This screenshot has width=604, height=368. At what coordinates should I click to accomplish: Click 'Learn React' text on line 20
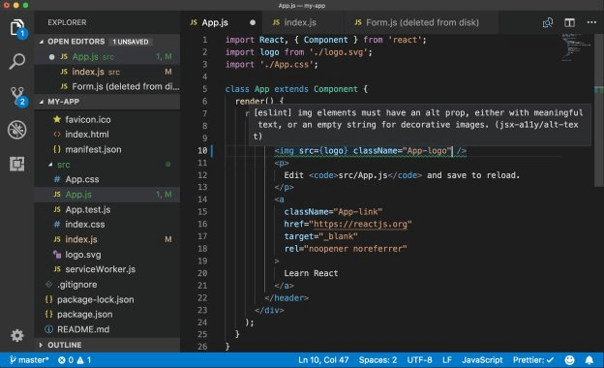click(x=311, y=273)
